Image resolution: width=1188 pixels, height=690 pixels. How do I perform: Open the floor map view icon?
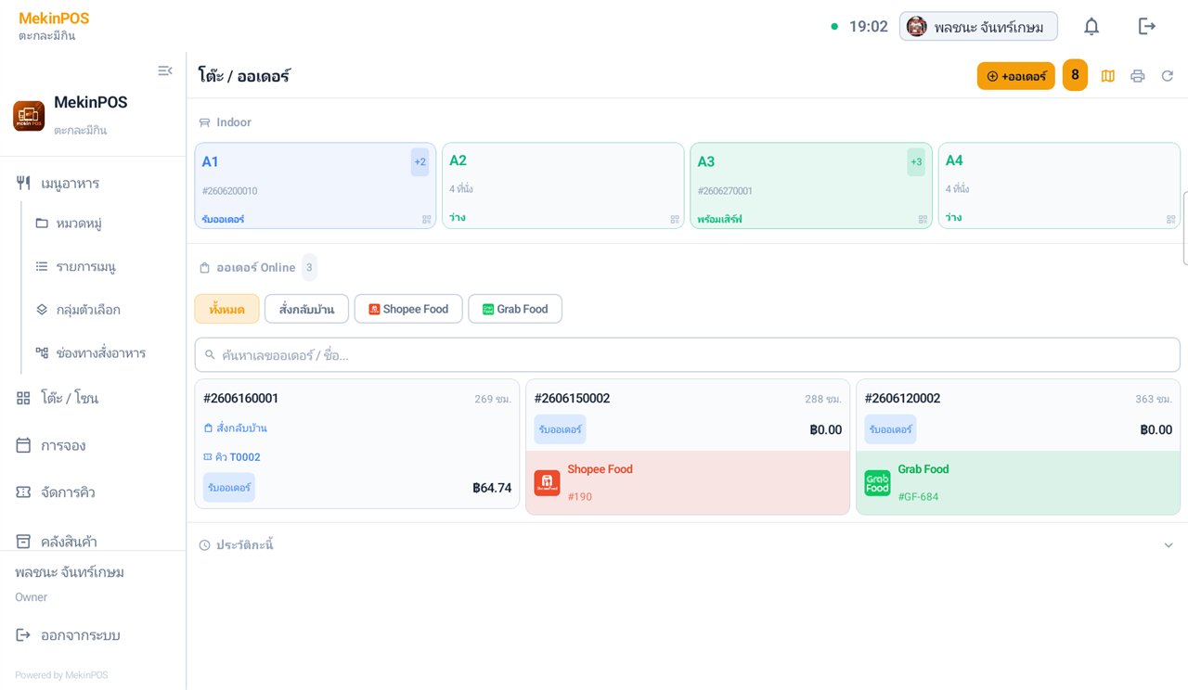point(1107,76)
